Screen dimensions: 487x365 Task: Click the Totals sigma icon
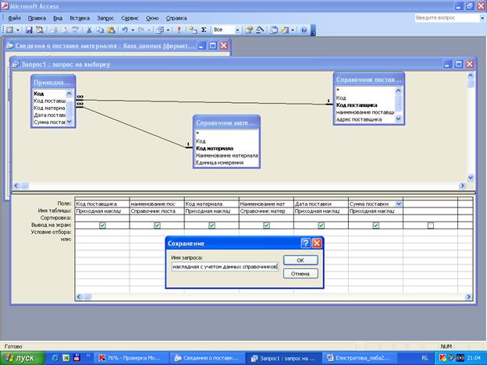pos(204,30)
